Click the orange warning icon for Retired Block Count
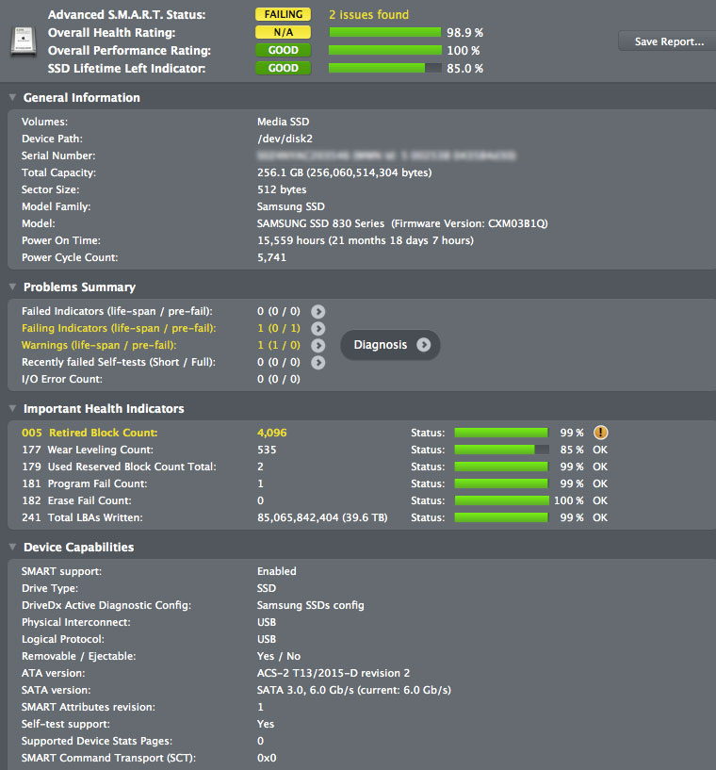This screenshot has width=716, height=770. 601,433
